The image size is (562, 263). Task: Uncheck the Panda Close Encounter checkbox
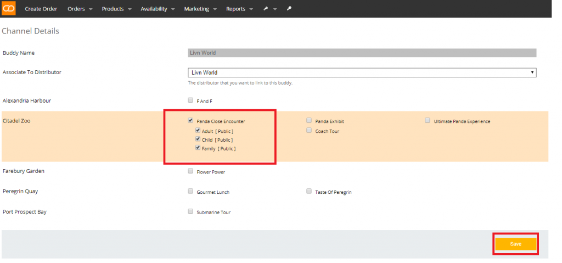pos(190,121)
